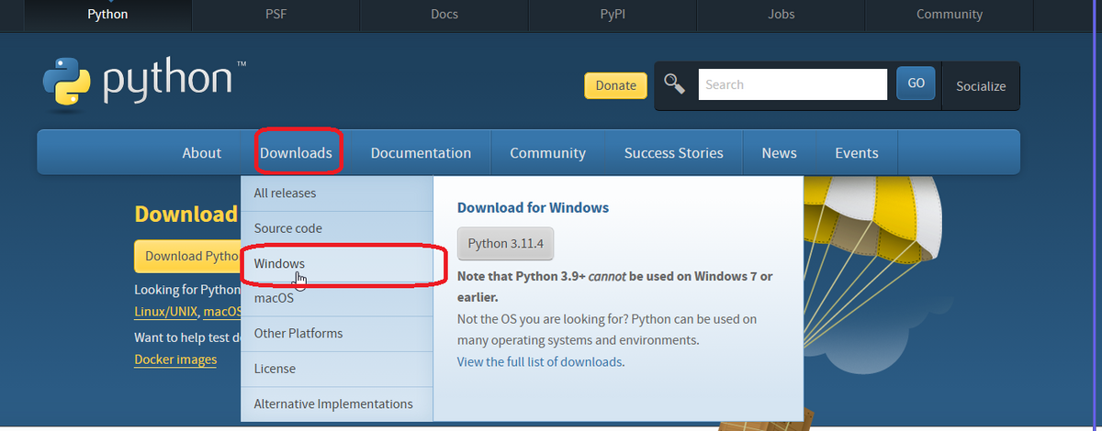The image size is (1102, 431).
Task: Open View the full list of downloads link
Action: point(539,362)
